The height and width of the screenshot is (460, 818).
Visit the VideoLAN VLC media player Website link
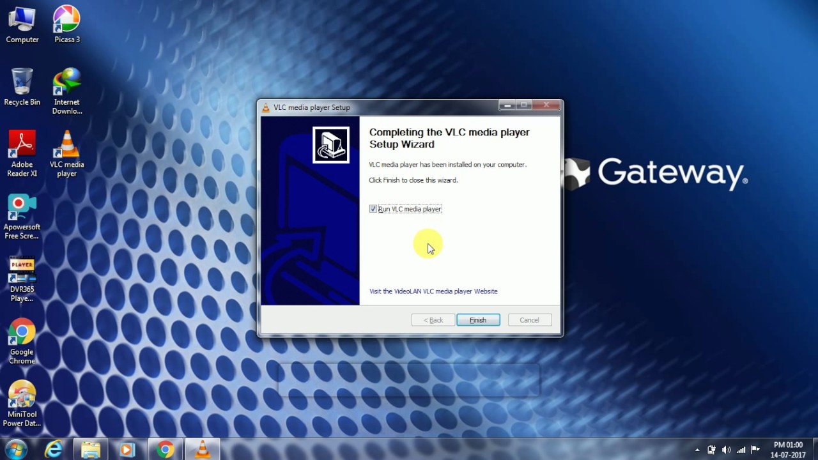(x=433, y=291)
